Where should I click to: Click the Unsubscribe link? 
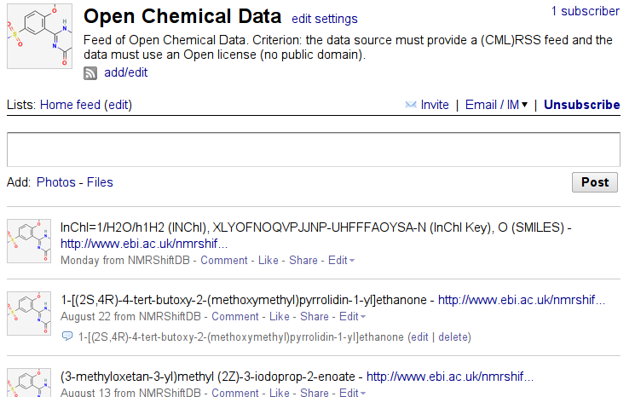coord(581,105)
